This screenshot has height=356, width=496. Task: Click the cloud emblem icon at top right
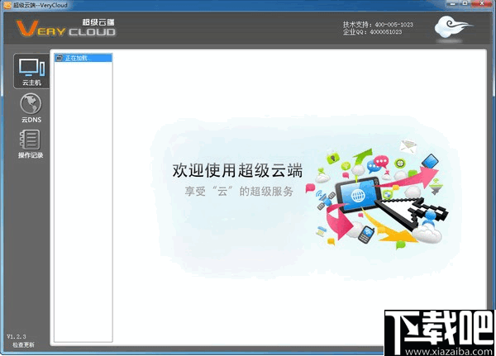452,28
